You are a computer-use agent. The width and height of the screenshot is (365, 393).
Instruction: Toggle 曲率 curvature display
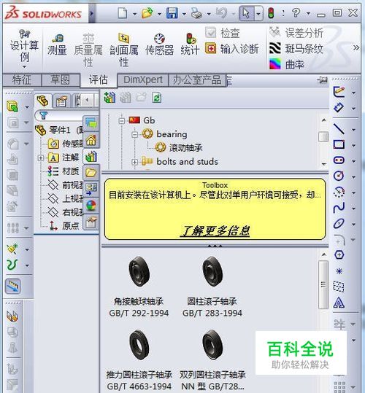point(287,64)
